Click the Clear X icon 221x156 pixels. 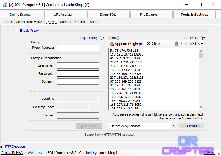(148, 44)
